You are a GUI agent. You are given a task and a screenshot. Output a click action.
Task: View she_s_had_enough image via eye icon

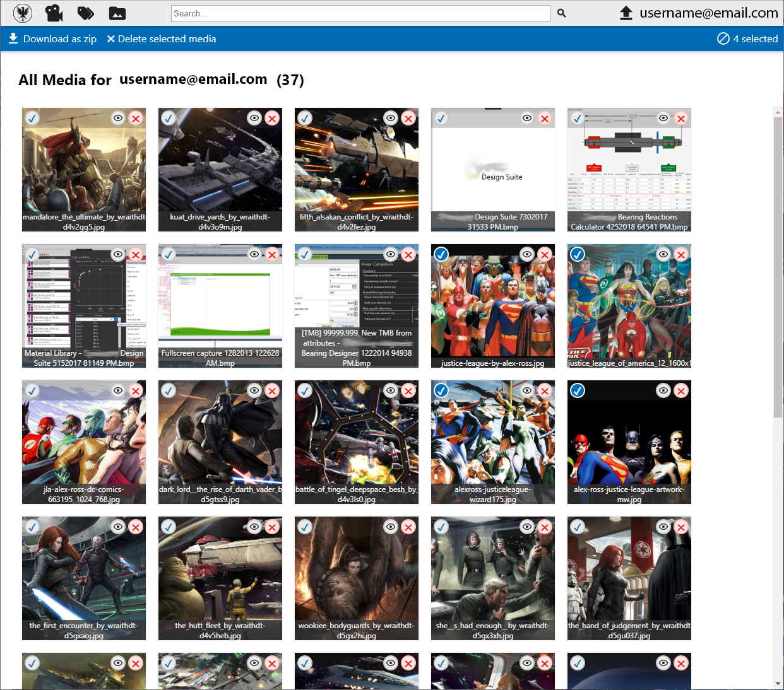(527, 527)
